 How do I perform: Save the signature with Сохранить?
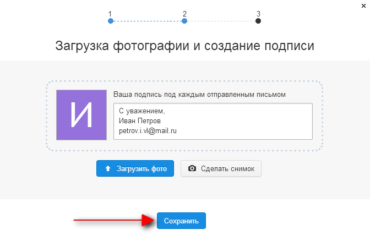coord(181,221)
